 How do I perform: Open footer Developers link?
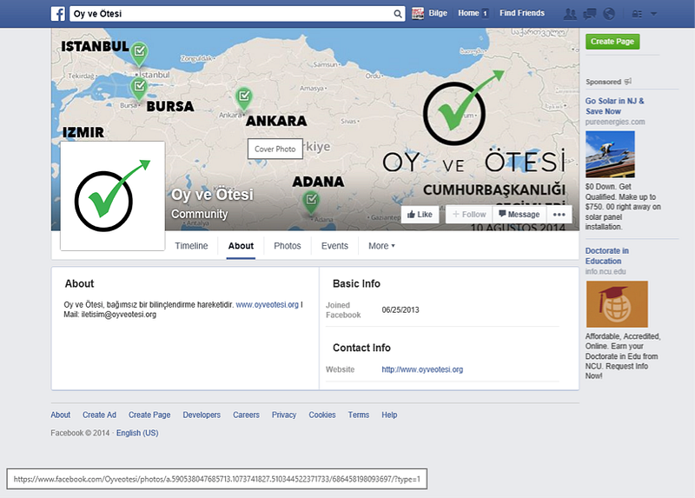(202, 415)
